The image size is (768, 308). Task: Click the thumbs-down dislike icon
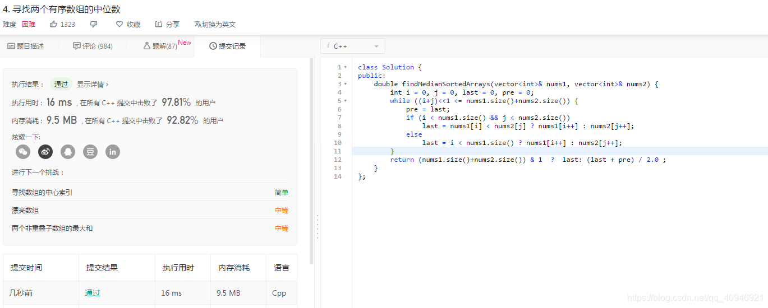pos(94,24)
